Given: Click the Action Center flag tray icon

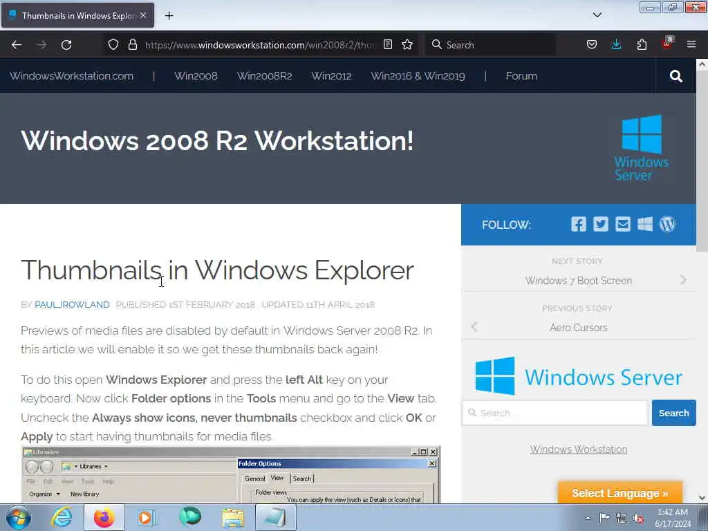Looking at the screenshot, I should (604, 518).
